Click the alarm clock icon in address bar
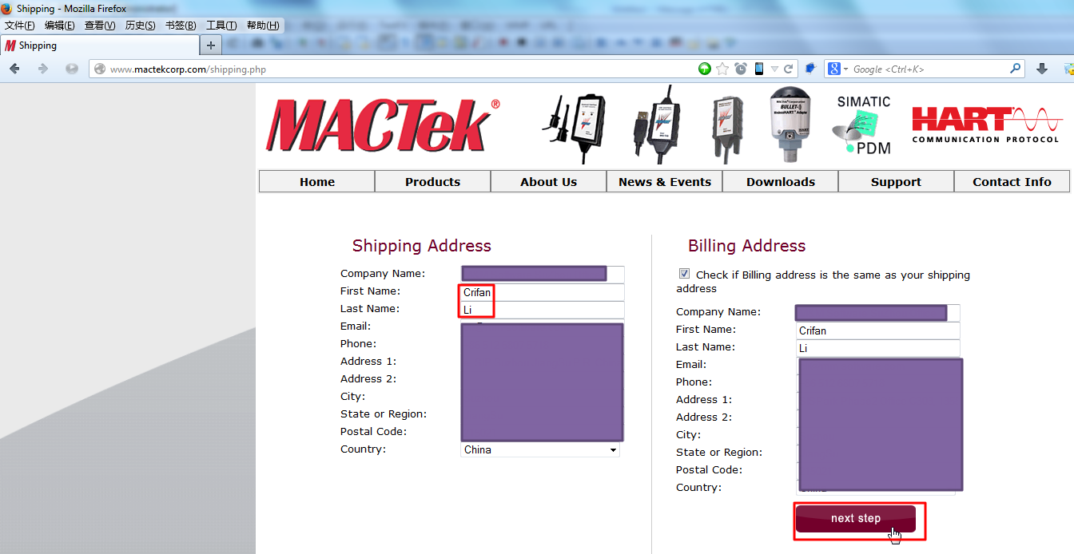The width and height of the screenshot is (1074, 554). (x=741, y=69)
